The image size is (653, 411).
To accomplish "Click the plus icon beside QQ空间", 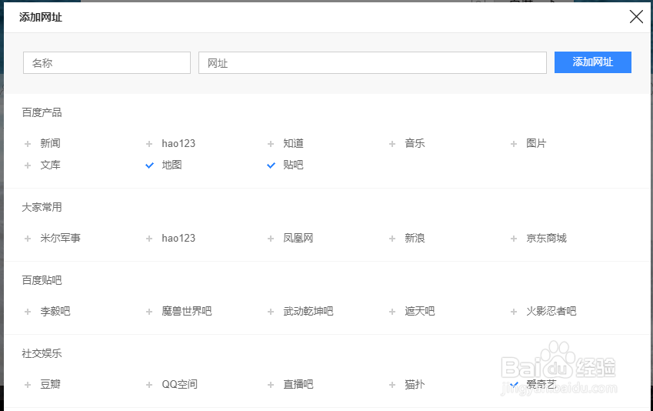I will (149, 385).
